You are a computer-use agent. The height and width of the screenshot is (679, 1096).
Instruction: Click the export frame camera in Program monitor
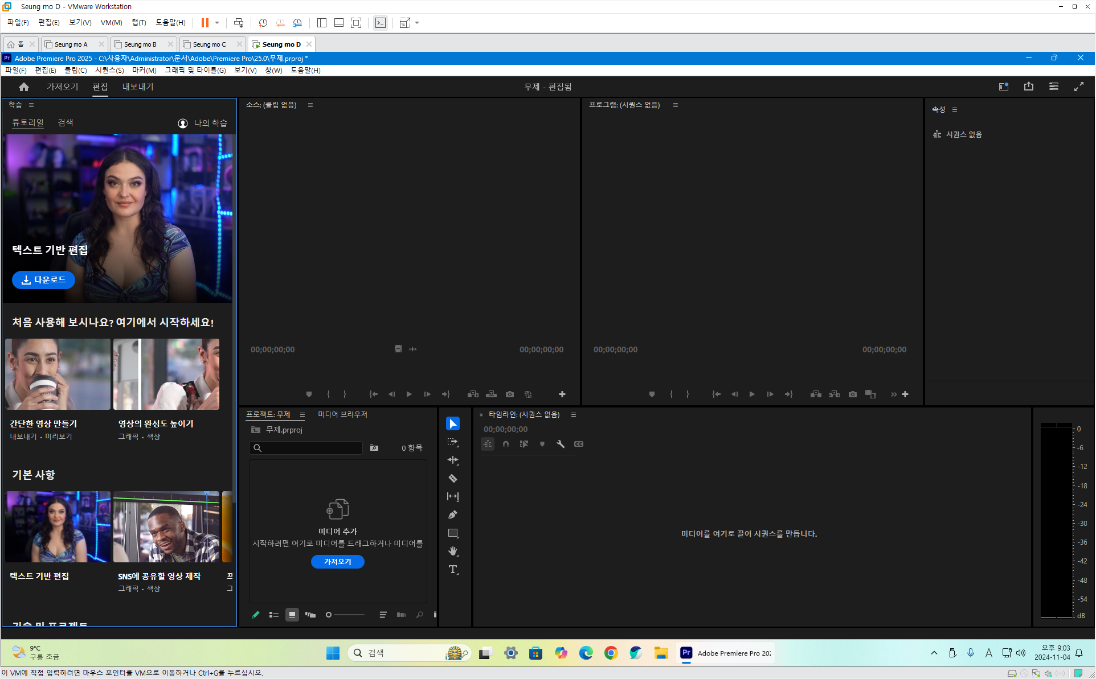(x=852, y=394)
